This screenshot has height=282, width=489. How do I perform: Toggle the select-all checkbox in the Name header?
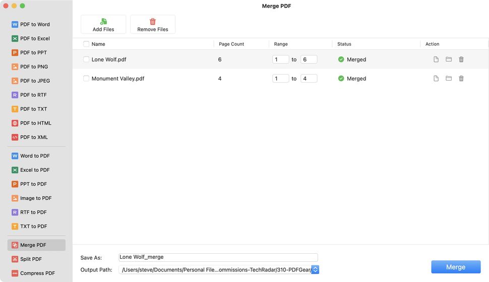click(x=86, y=44)
